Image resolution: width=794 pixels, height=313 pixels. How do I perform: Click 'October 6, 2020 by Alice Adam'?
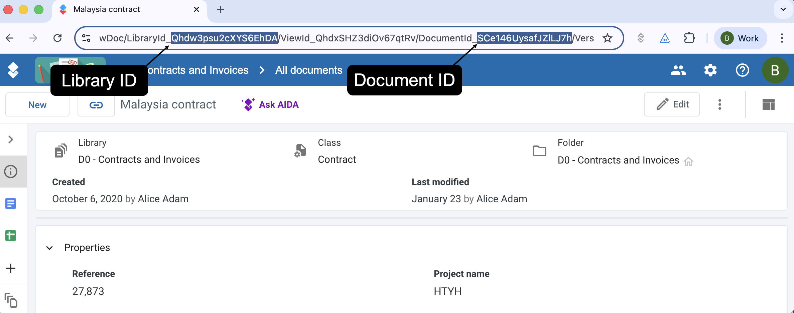(120, 199)
